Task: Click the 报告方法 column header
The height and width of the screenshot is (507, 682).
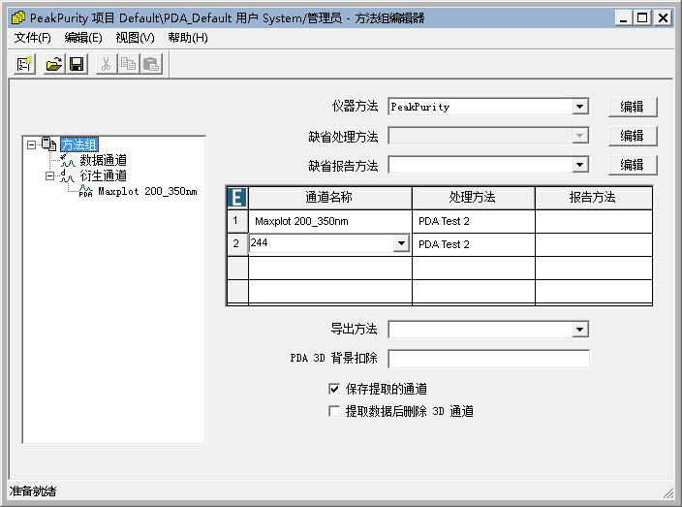Action: 593,198
